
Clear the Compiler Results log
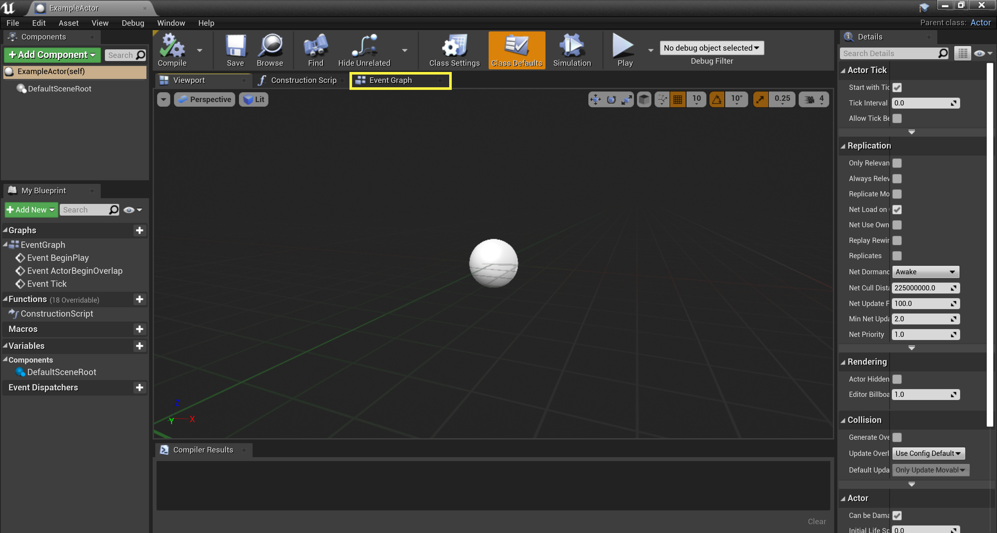[817, 521]
